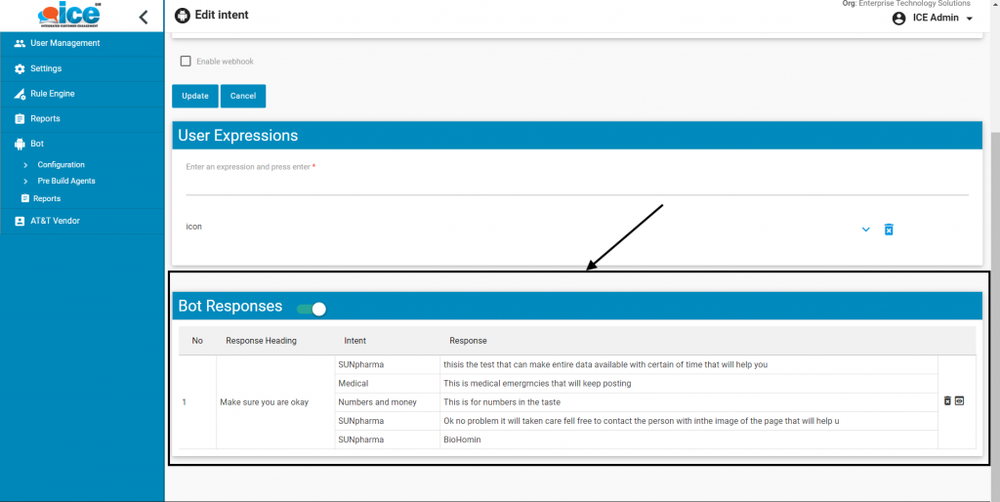Screen dimensions: 1000x502
Task: Click the Update button
Action: (195, 96)
